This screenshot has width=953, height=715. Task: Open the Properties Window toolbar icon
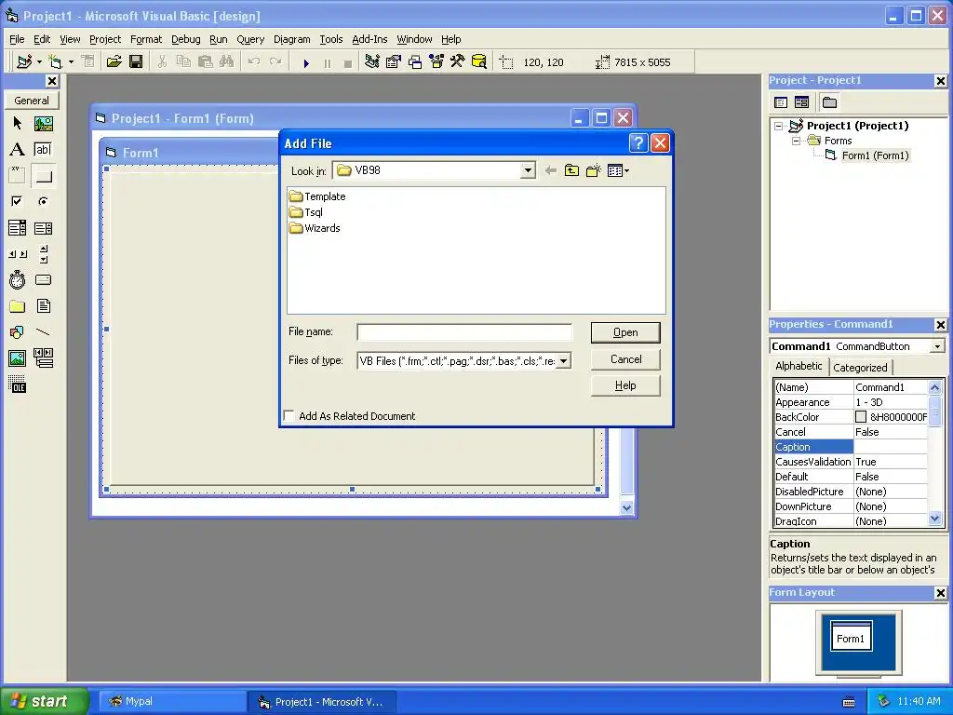(394, 61)
